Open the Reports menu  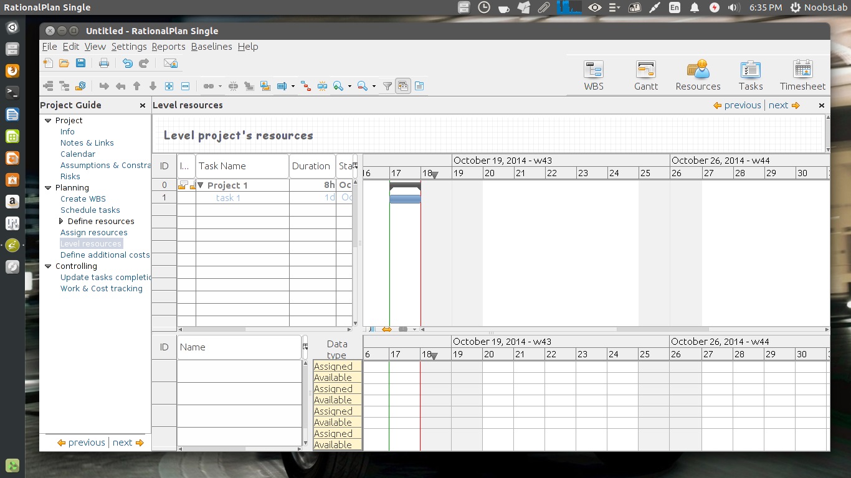point(168,47)
